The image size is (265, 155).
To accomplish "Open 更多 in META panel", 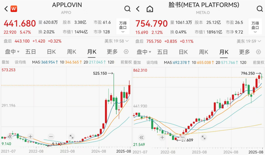I will pos(244,52).
